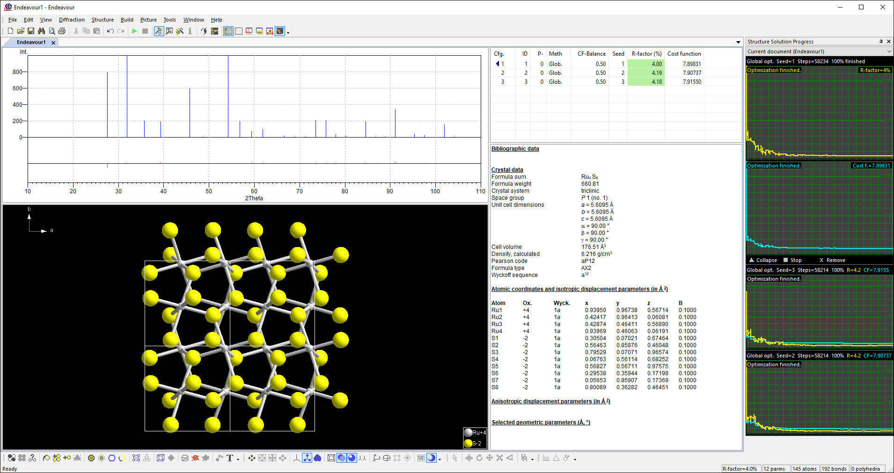The image size is (894, 473).
Task: Open the Atomic coordinates section link
Action: tap(579, 289)
